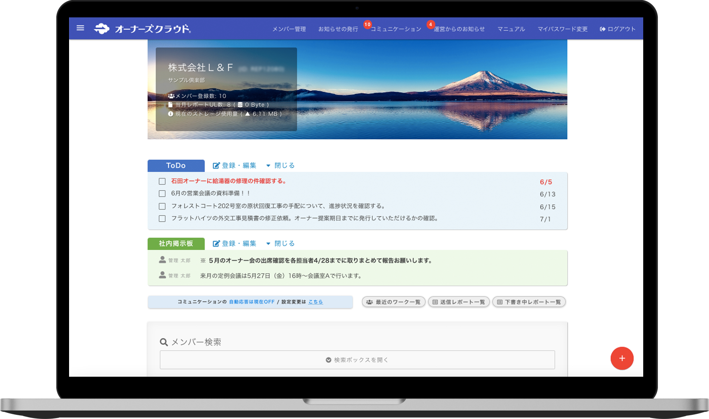Open メンバー管理 from the navigation bar
The width and height of the screenshot is (709, 419).
coord(288,28)
